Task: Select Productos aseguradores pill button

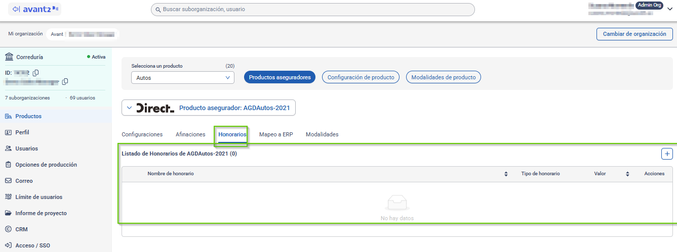Action: pos(280,77)
